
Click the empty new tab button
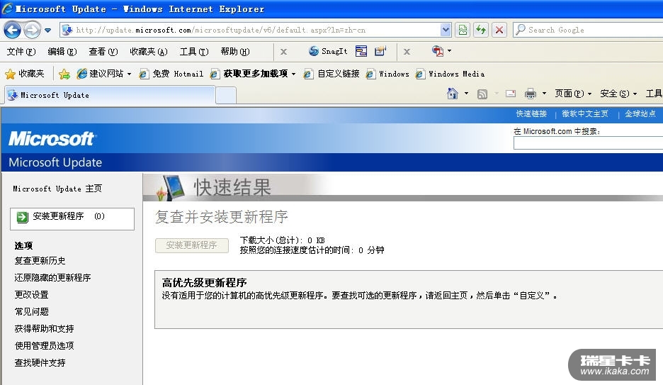(x=226, y=96)
